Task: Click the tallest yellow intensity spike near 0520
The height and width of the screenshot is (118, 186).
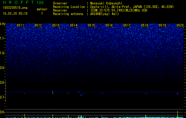Action: click(178, 114)
